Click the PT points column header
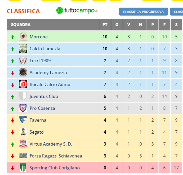This screenshot has width=183, height=175. click(x=105, y=25)
